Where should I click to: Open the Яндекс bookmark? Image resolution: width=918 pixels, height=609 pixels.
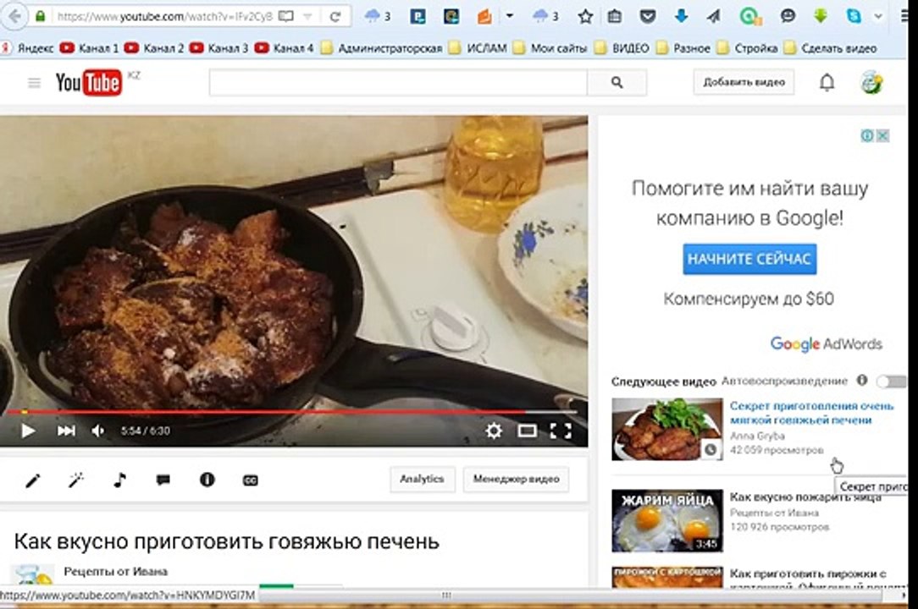point(28,48)
